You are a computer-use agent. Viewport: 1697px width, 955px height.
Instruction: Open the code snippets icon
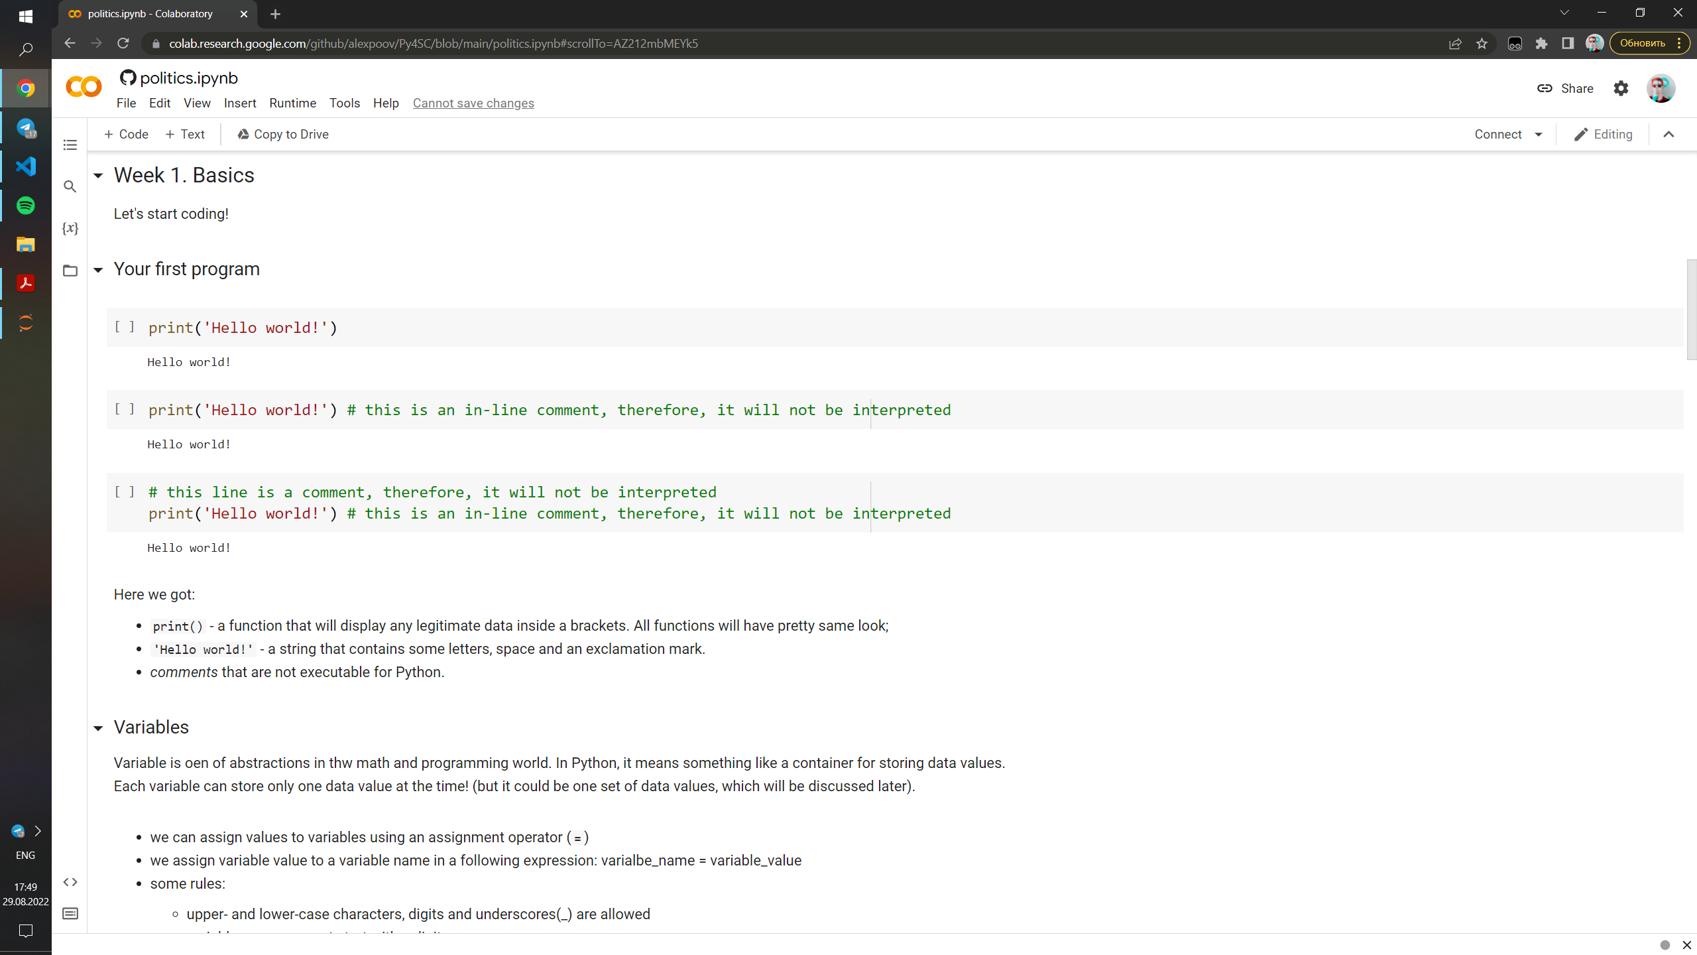(x=70, y=882)
